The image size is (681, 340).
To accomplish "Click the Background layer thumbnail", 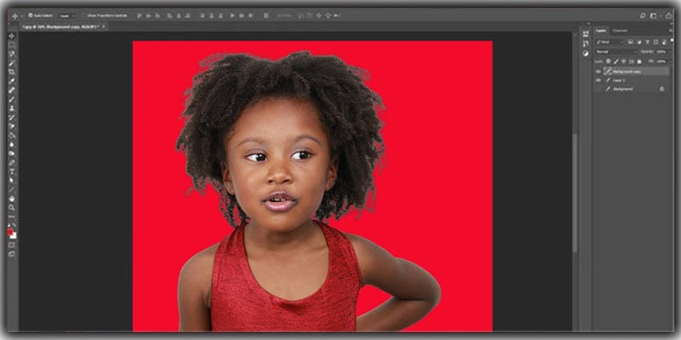I will 607,89.
